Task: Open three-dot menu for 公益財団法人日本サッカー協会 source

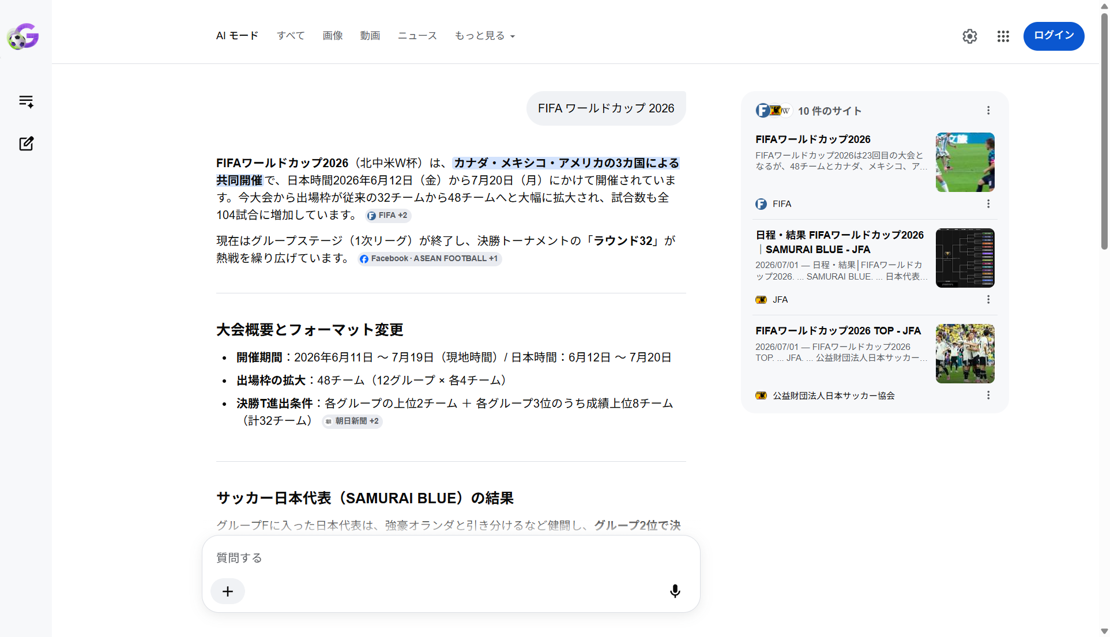Action: 988,395
